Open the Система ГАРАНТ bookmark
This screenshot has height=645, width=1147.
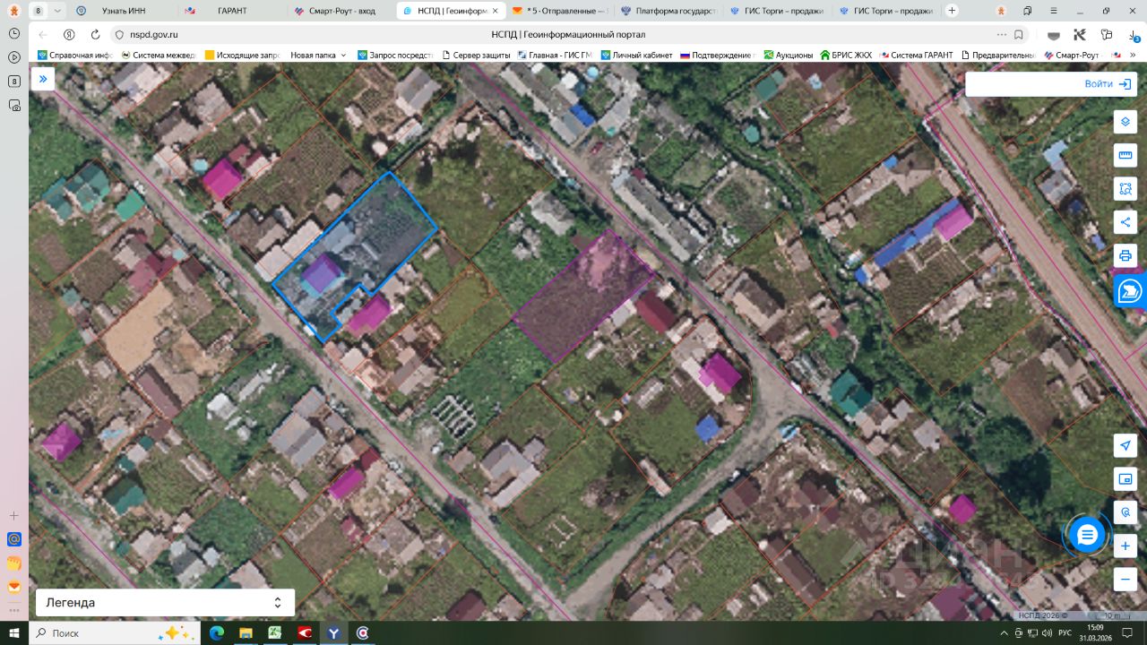(917, 55)
